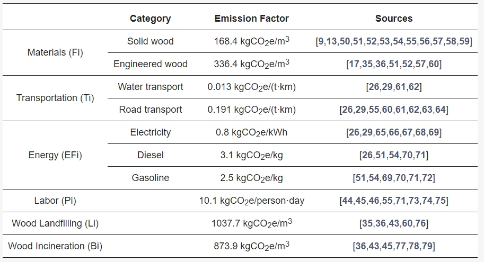Open citation 26 in Water transport sources

[374, 87]
